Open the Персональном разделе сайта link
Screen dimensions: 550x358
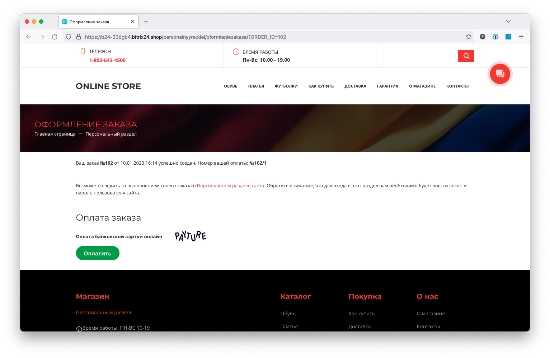point(230,185)
